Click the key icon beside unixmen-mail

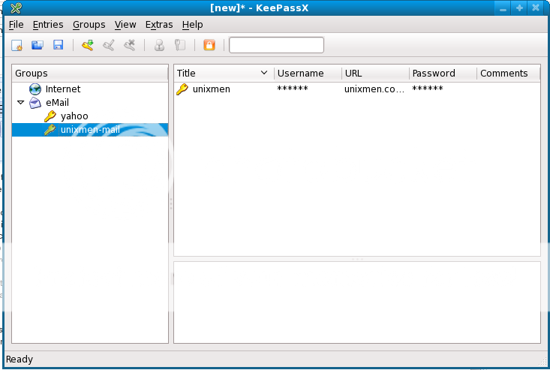(50, 130)
